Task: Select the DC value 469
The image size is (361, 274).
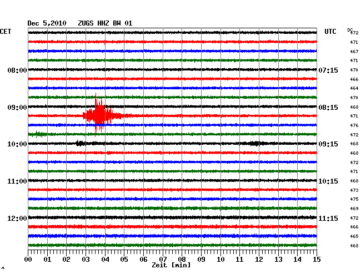Action: (354, 209)
